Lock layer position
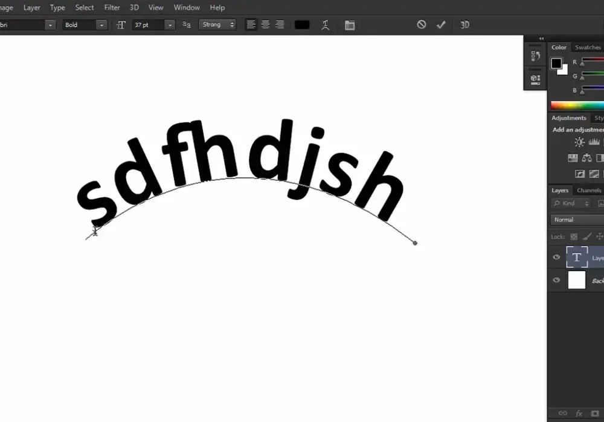604x422 pixels. pyautogui.click(x=600, y=237)
